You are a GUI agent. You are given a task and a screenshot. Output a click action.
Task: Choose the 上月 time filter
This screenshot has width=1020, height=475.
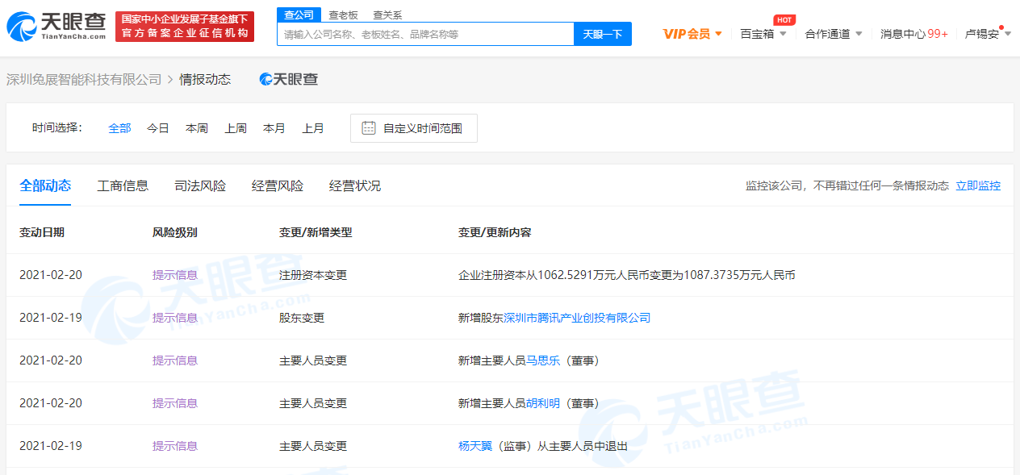point(313,128)
